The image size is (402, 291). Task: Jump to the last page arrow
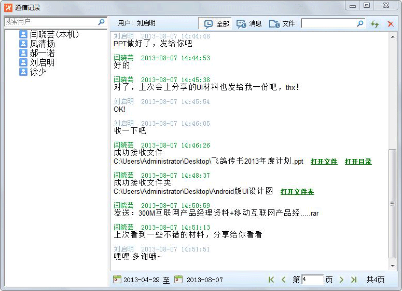(x=354, y=280)
